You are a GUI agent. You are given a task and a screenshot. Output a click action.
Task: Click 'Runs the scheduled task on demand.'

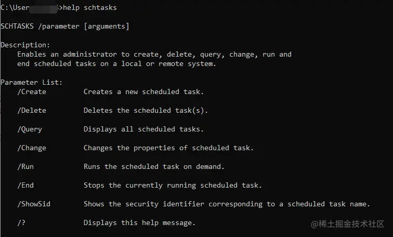154,167
